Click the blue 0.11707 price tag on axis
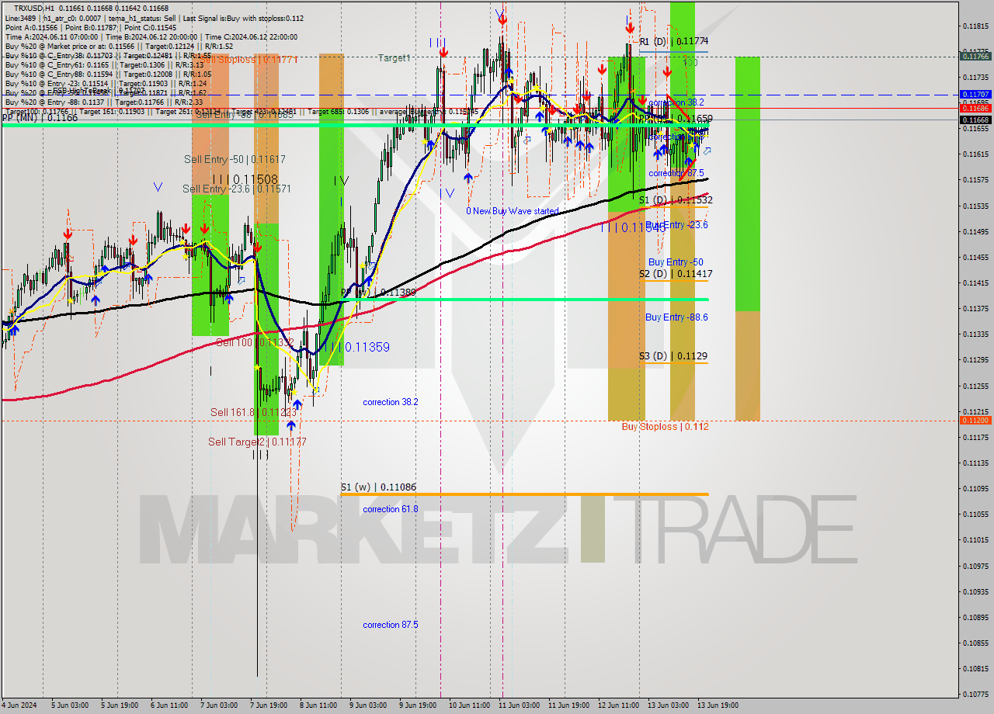This screenshot has height=714, width=994. 975,94
